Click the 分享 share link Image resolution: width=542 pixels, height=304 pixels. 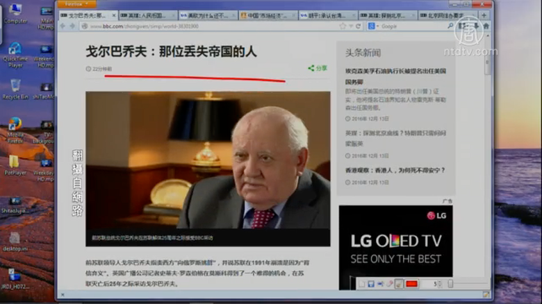[x=317, y=68]
